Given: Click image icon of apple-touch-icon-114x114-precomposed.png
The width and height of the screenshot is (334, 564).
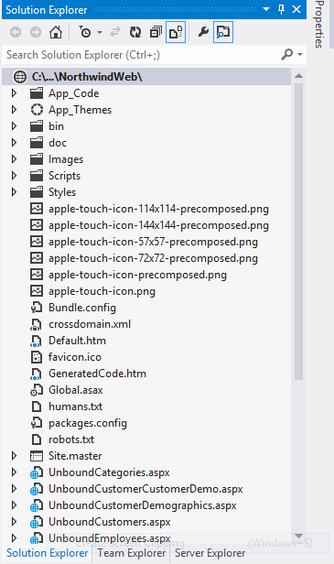Looking at the screenshot, I should pos(37,209).
